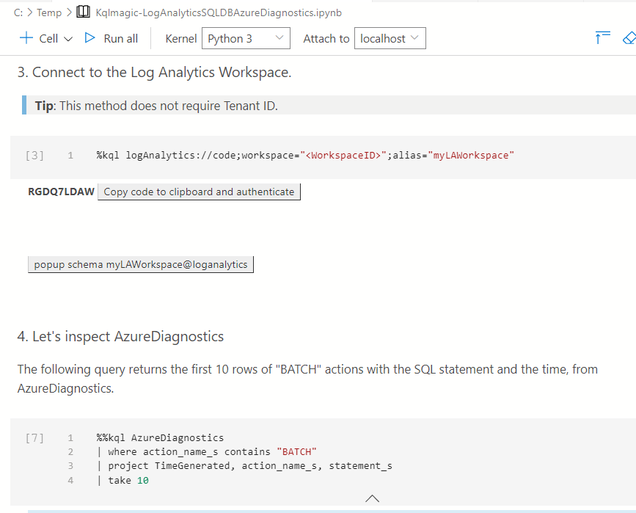Click the "take 10" code line

click(x=123, y=481)
